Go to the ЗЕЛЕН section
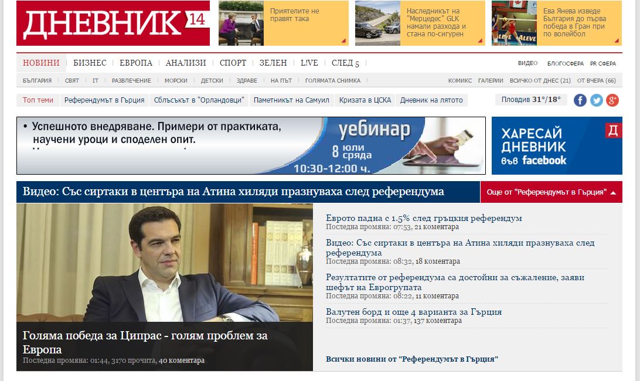This screenshot has width=640, height=381. (x=273, y=63)
